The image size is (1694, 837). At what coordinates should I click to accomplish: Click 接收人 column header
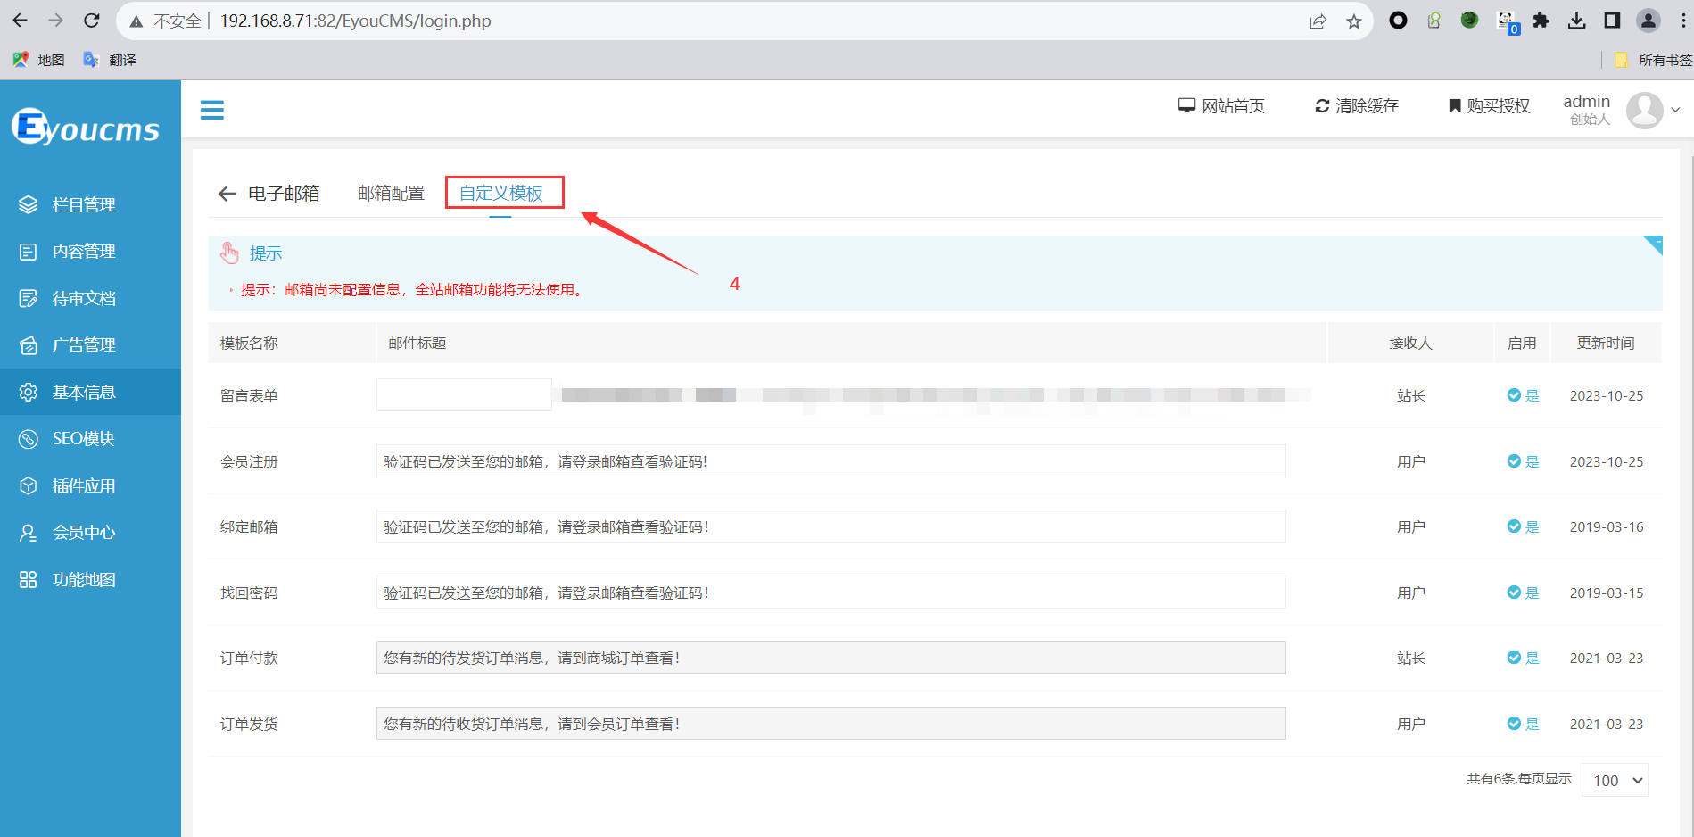point(1410,344)
